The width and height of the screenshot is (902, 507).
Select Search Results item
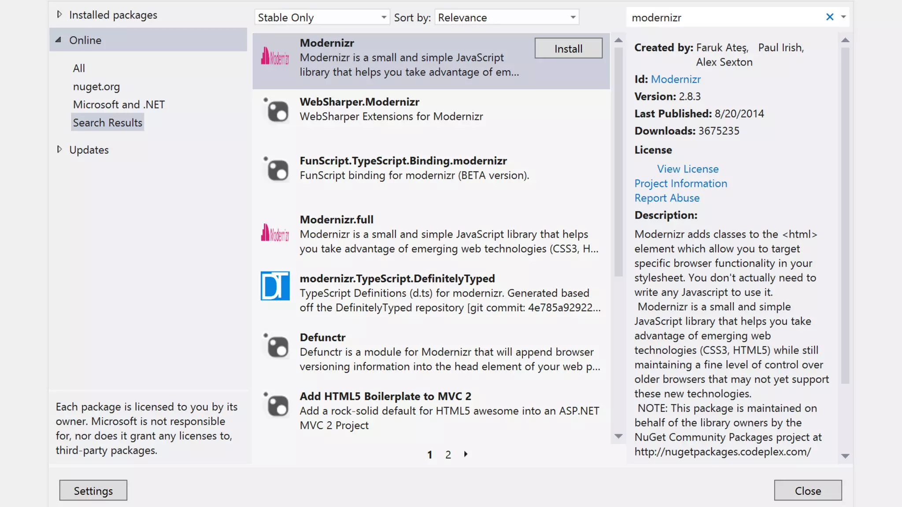tap(107, 123)
